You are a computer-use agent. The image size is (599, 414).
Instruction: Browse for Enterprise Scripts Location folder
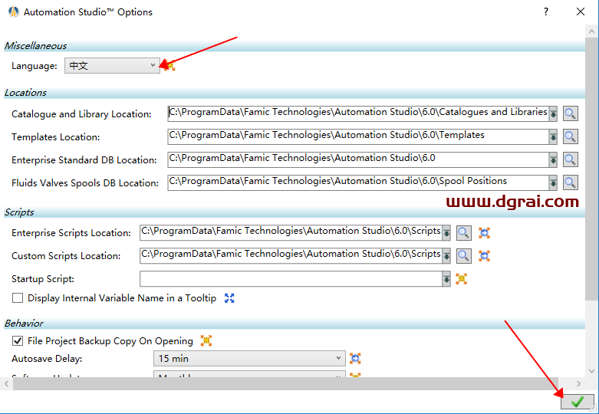tap(464, 232)
